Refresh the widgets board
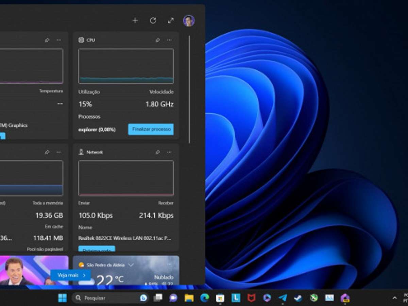Image resolution: width=408 pixels, height=306 pixels. [x=153, y=21]
